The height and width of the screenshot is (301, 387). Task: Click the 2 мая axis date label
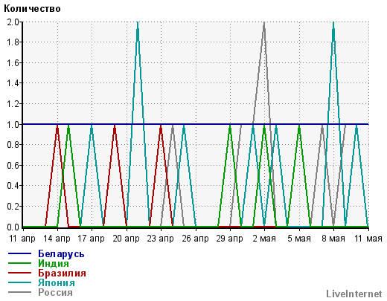[264, 239]
